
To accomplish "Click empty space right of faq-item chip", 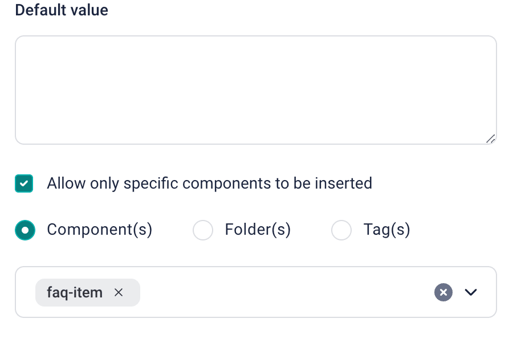I will (285, 292).
